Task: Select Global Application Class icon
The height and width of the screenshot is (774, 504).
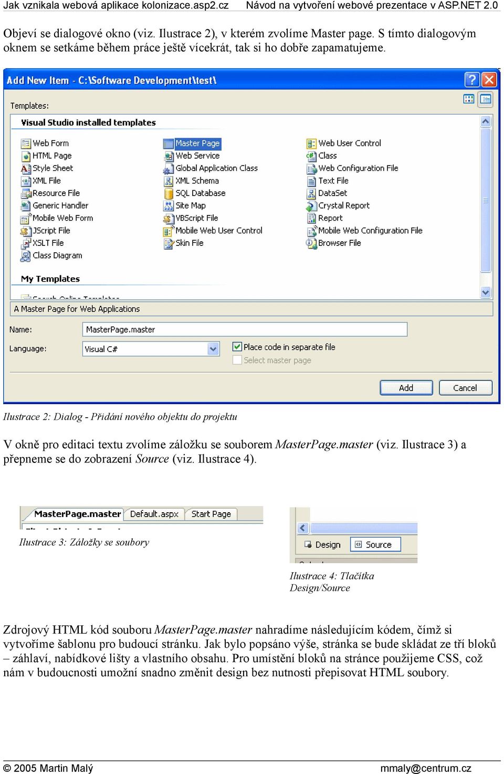Action: pos(169,169)
